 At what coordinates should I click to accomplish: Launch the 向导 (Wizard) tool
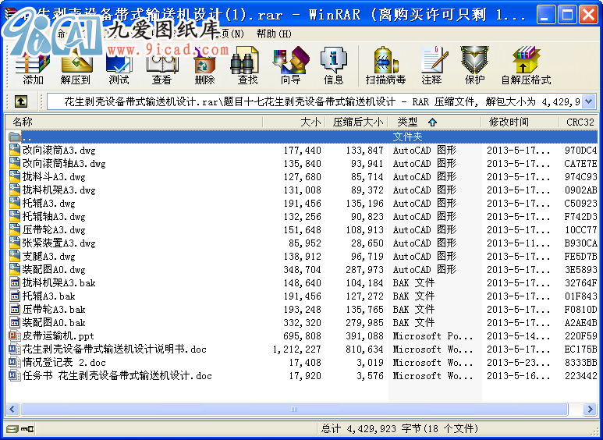coord(291,66)
